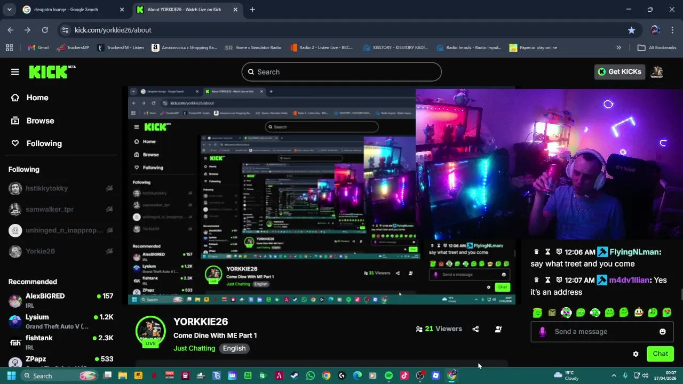This screenshot has width=683, height=384.
Task: Ban FlyingNLman using the shield icon
Action: [x=559, y=252]
